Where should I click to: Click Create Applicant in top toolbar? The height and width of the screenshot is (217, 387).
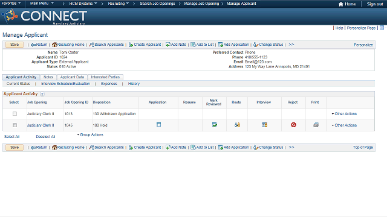pyautogui.click(x=145, y=45)
